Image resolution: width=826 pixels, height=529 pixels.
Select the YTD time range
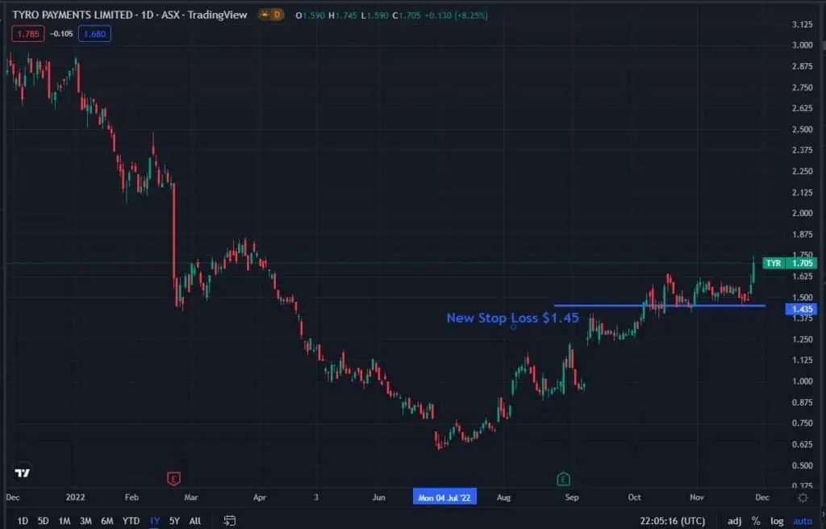pos(130,521)
